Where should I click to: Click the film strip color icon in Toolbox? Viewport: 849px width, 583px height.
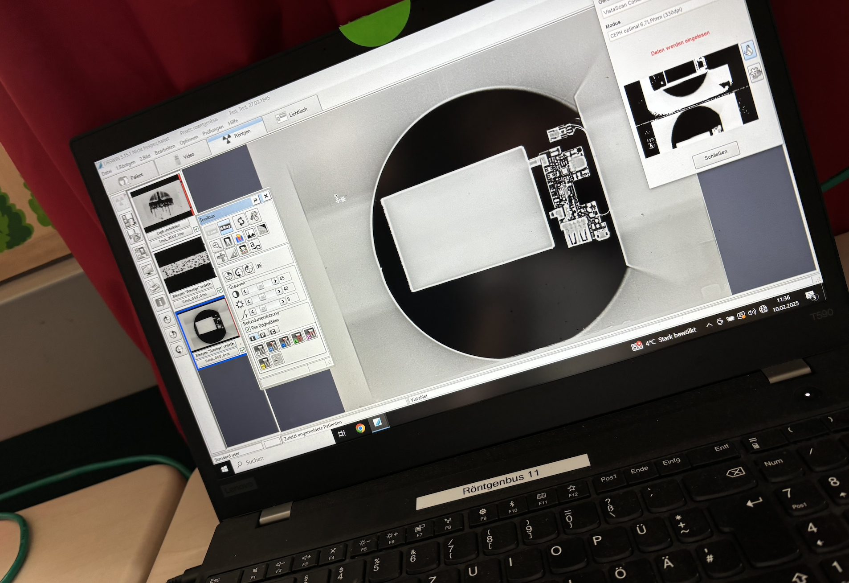[x=244, y=250]
